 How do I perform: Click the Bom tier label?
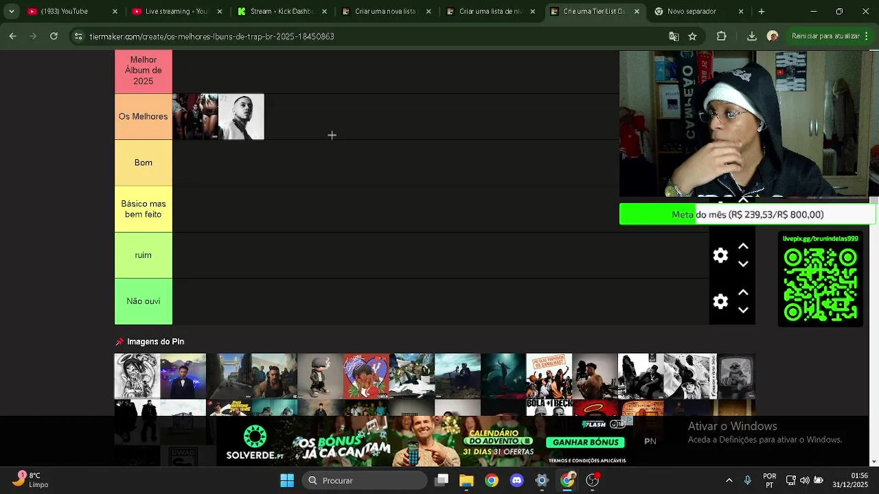click(x=144, y=163)
